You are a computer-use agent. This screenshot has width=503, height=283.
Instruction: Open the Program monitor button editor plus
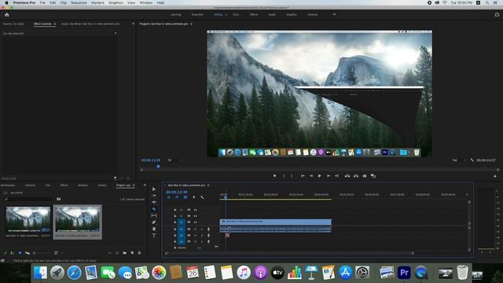tap(495, 176)
